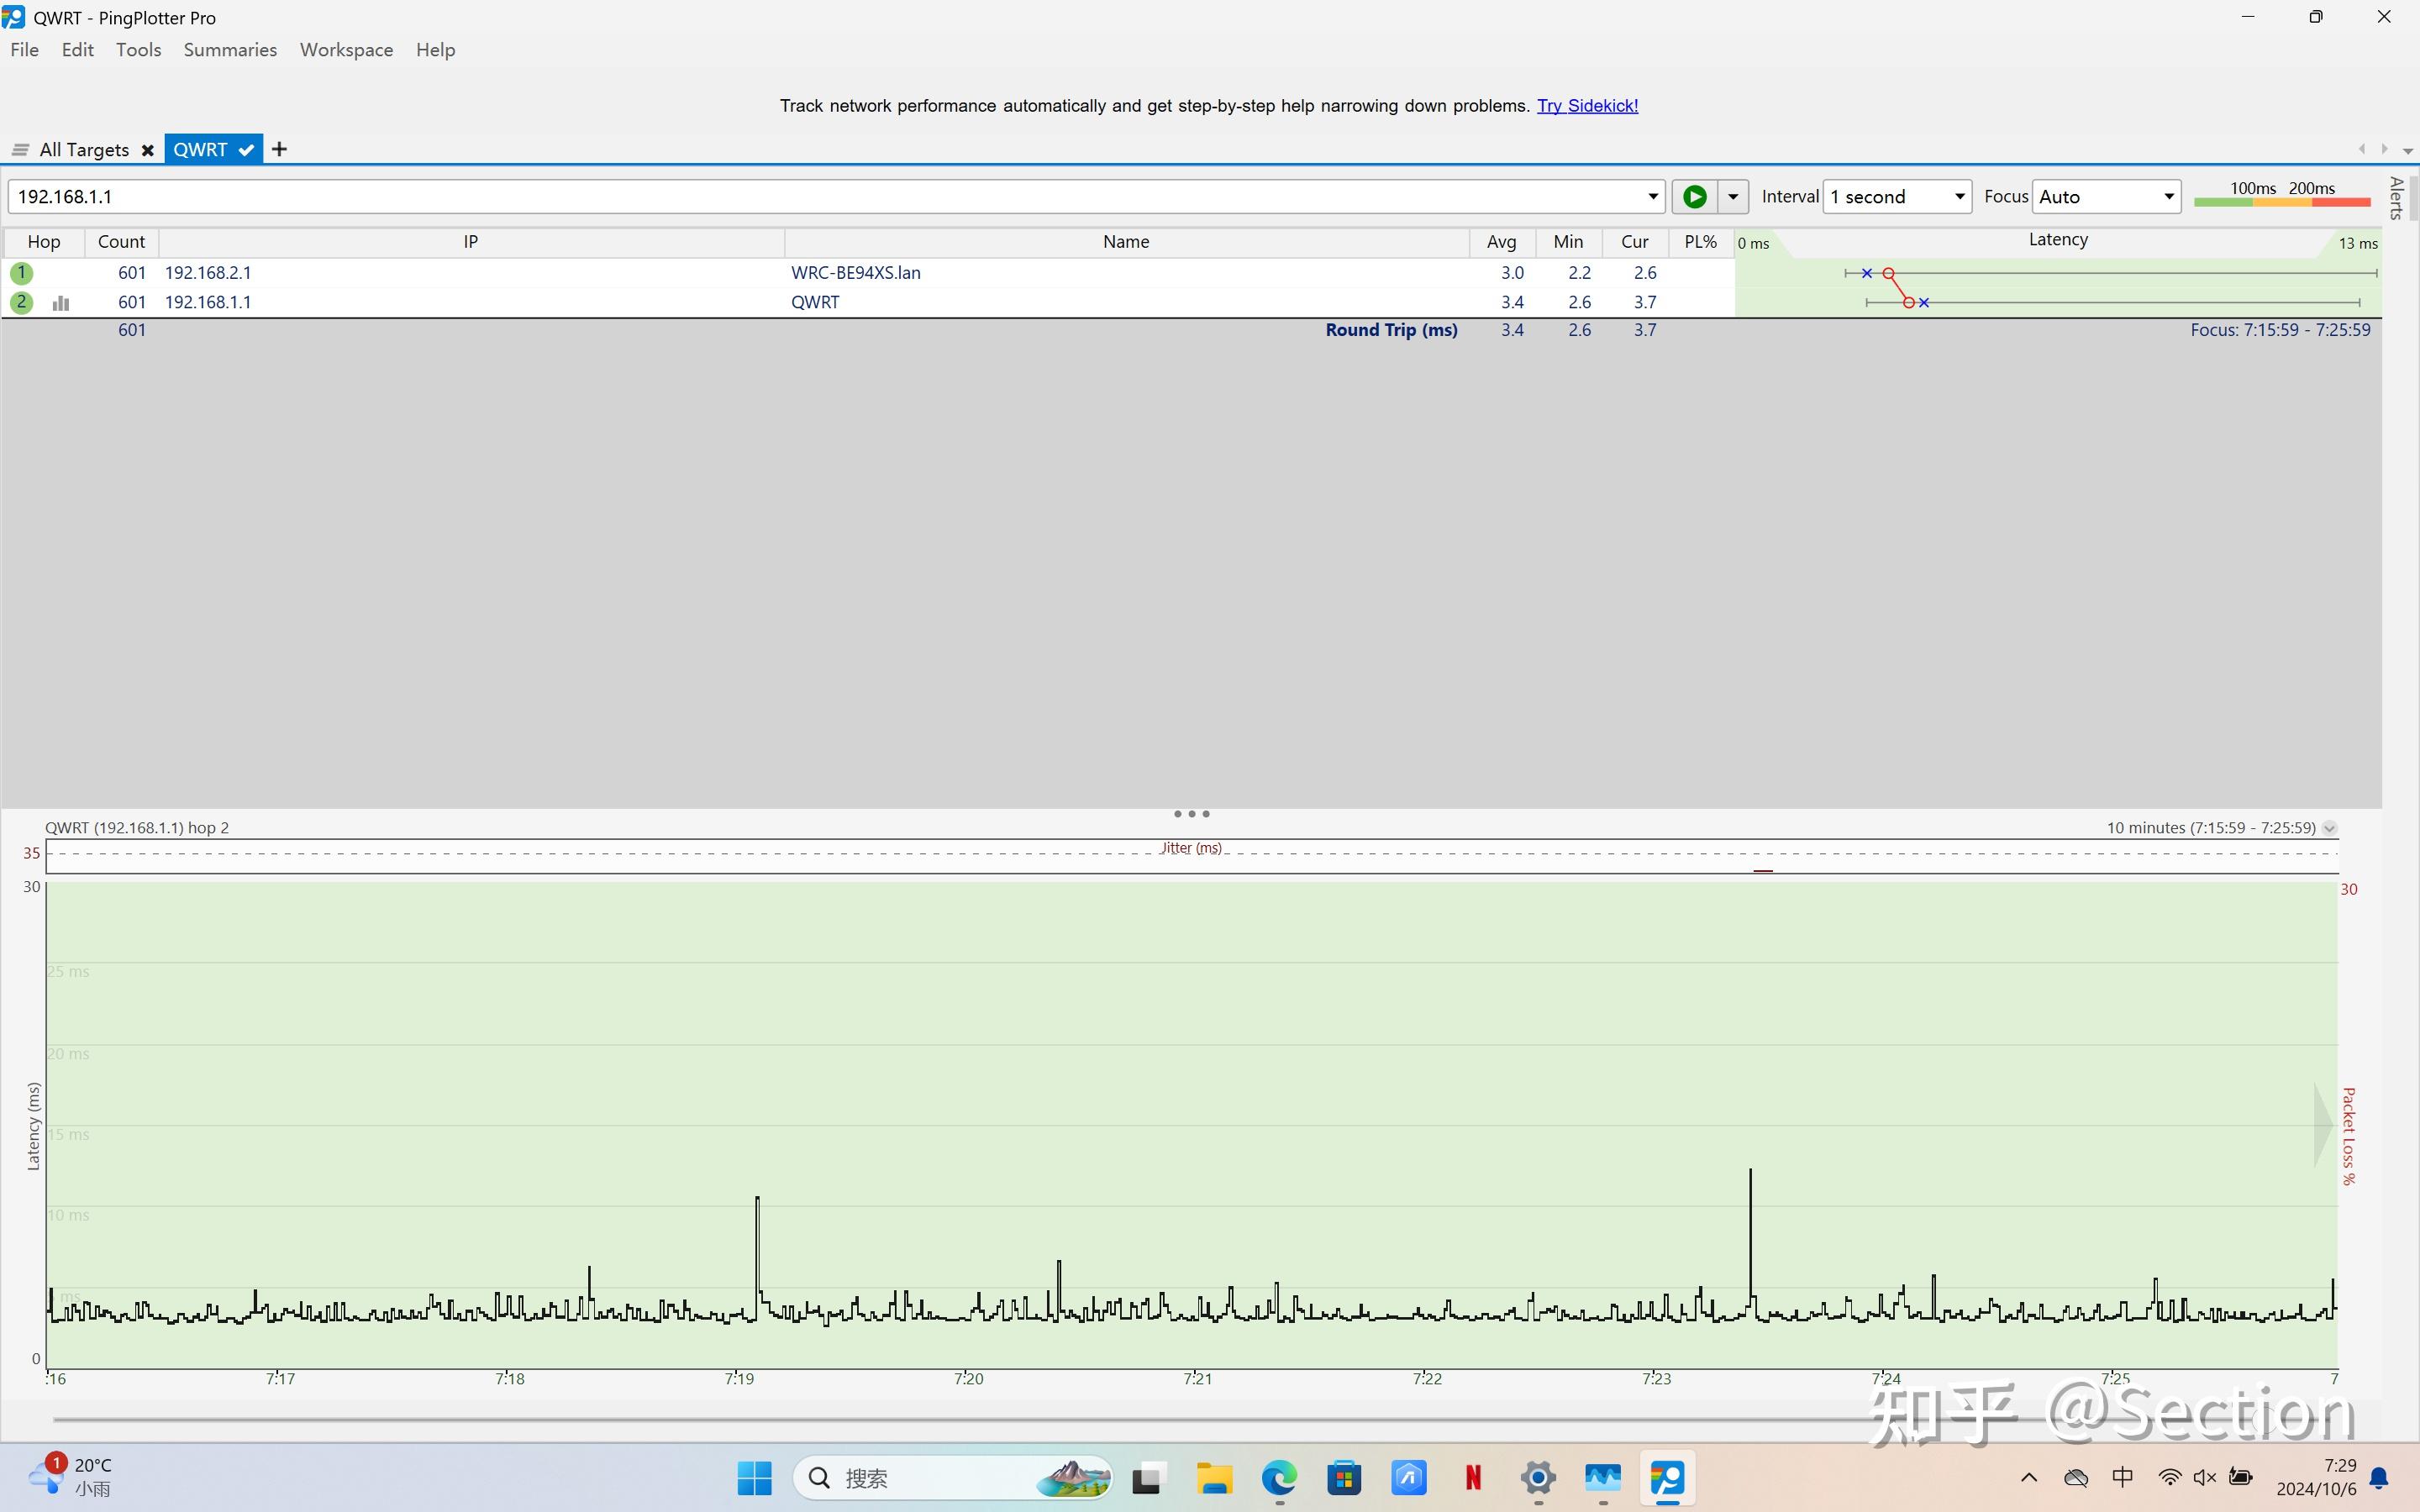Click the green hop 1 circle icon
Viewport: 2420px width, 1512px height.
21,272
